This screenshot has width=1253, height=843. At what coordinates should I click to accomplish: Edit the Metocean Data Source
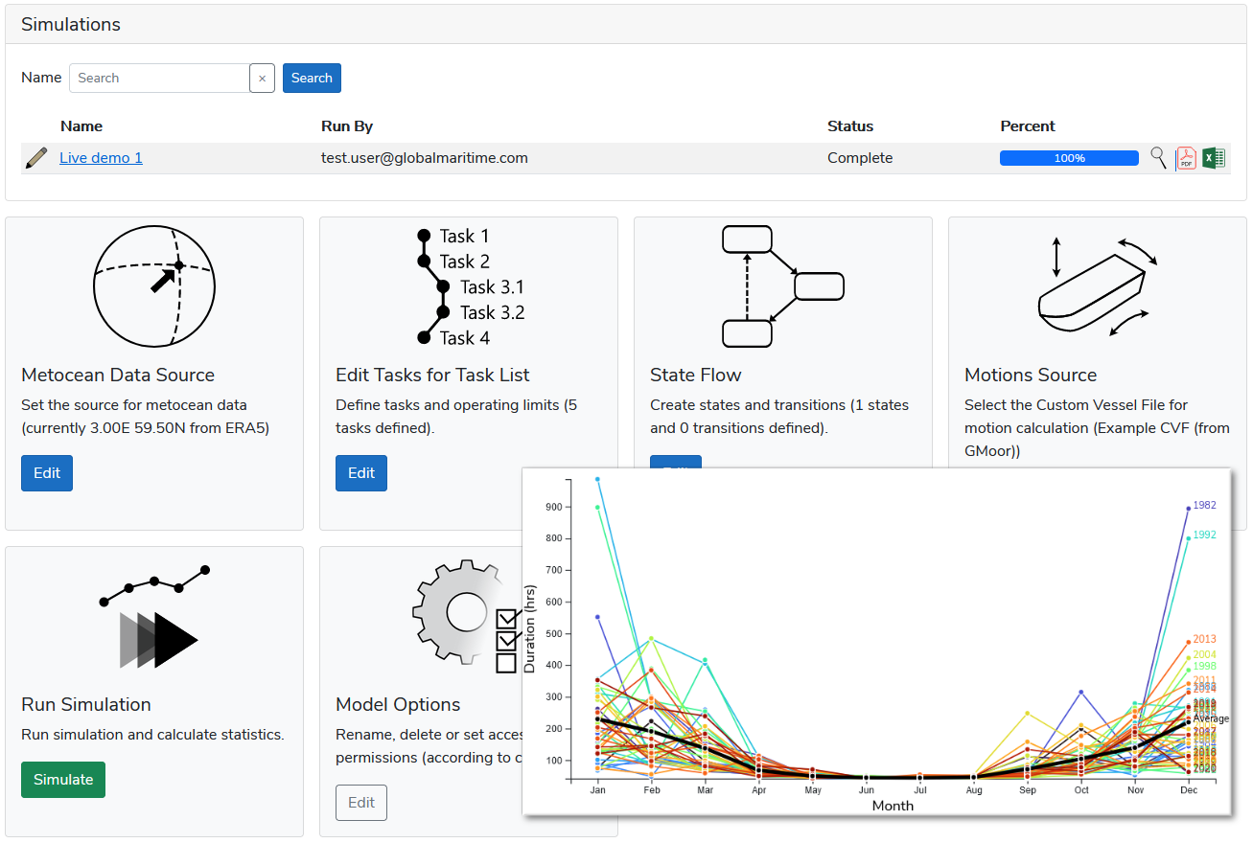point(47,473)
